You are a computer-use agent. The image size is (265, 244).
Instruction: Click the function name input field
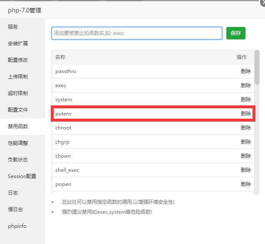(136, 33)
